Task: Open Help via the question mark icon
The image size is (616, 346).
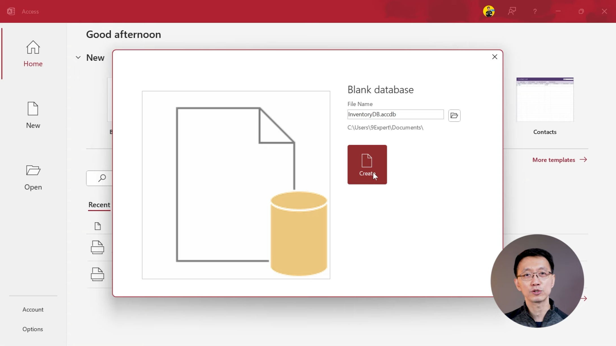Action: 534,11
